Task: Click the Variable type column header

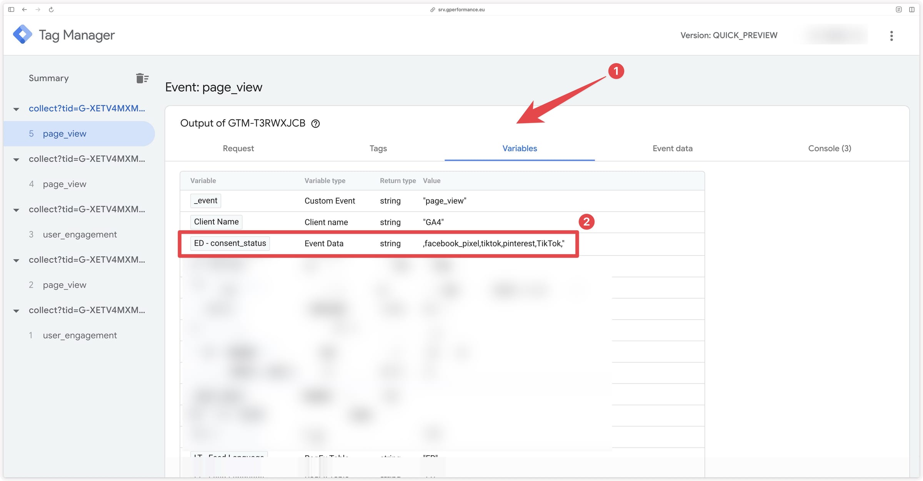Action: click(x=325, y=181)
